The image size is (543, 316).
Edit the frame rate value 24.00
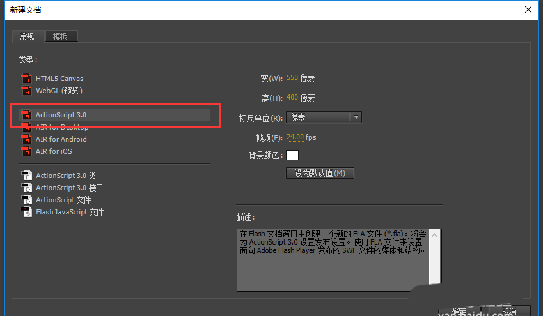tap(295, 137)
